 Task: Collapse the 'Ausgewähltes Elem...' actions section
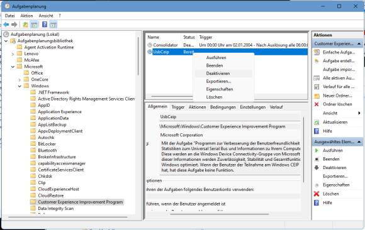[359, 142]
